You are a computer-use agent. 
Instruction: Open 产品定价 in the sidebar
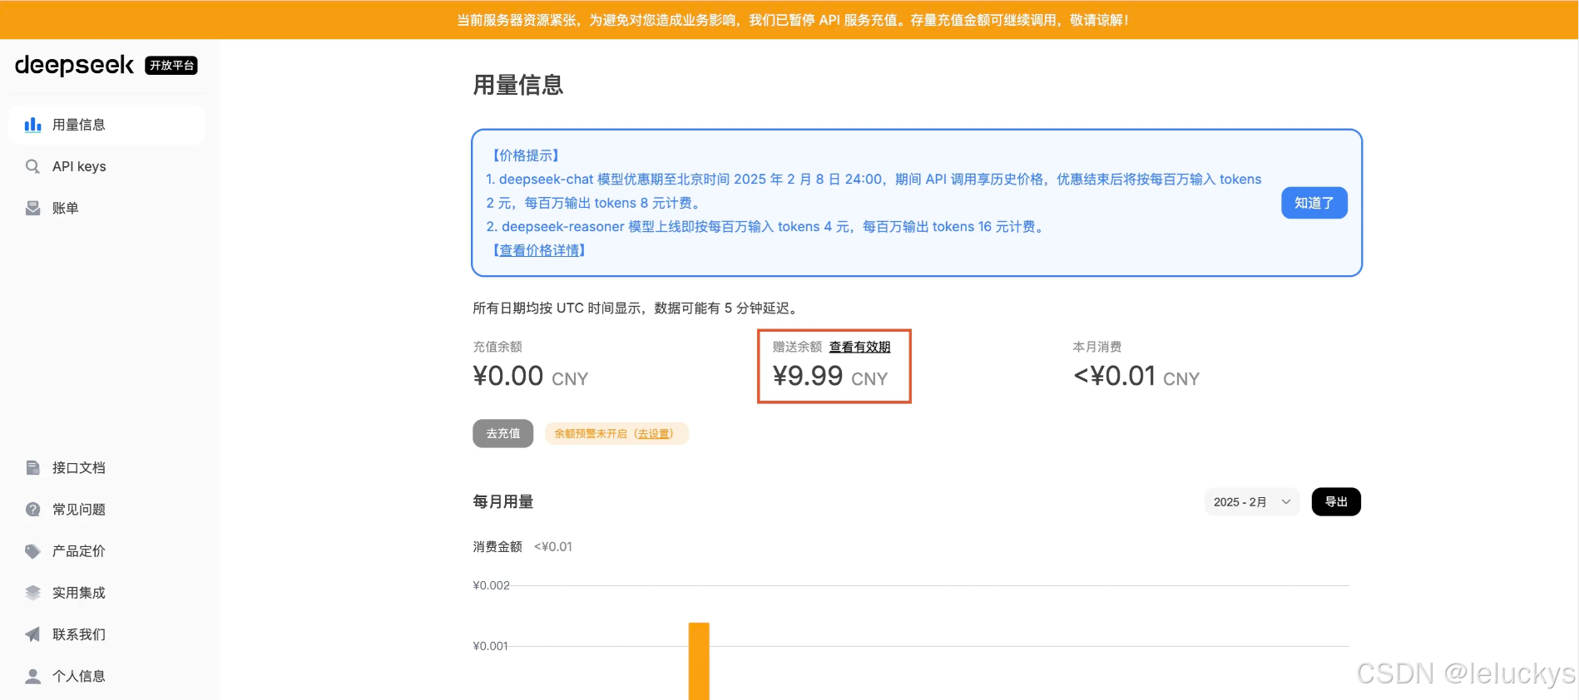tap(106, 550)
